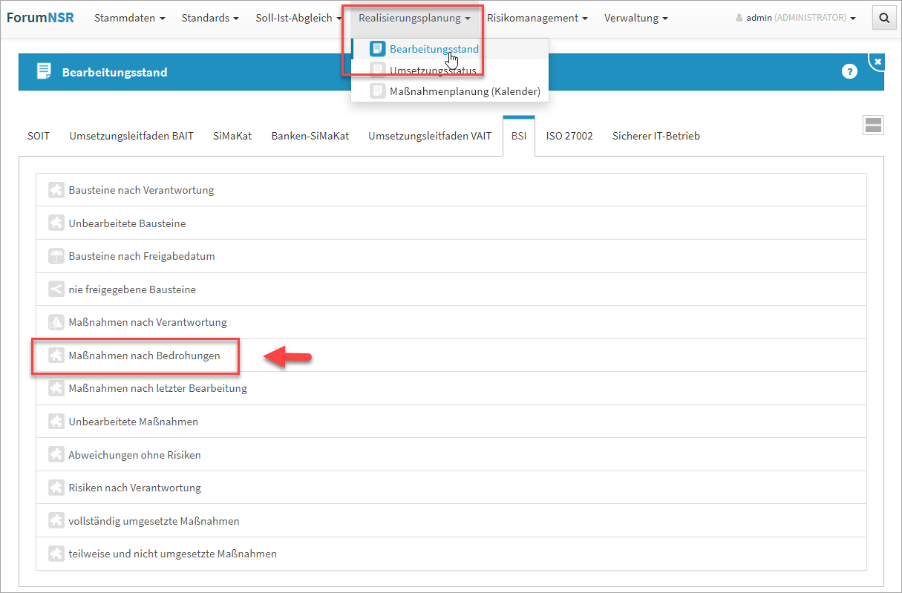Click icon next to Bausteine nach Freigabedatum
The image size is (902, 593).
(56, 256)
